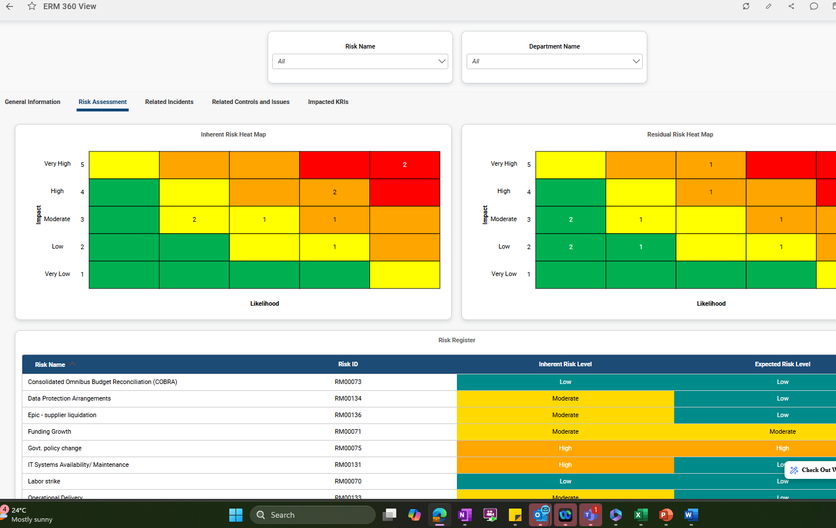This screenshot has width=836, height=528.
Task: Click the refresh icon in header
Action: point(746,6)
